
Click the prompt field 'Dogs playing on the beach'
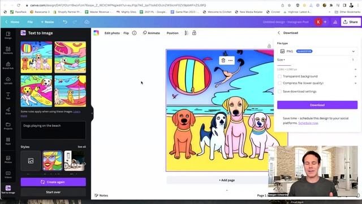coord(53,130)
